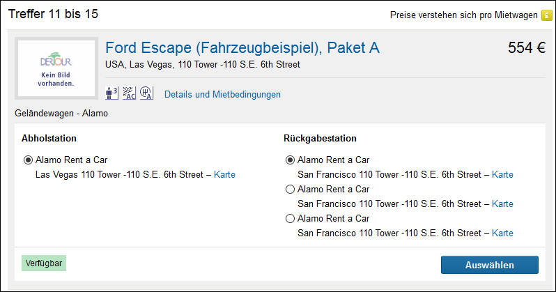Open the Ford Escape Paket A title link
This screenshot has width=556, height=292.
pyautogui.click(x=242, y=48)
